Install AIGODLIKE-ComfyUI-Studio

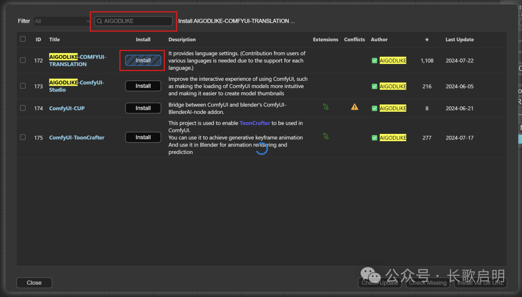[x=143, y=86]
